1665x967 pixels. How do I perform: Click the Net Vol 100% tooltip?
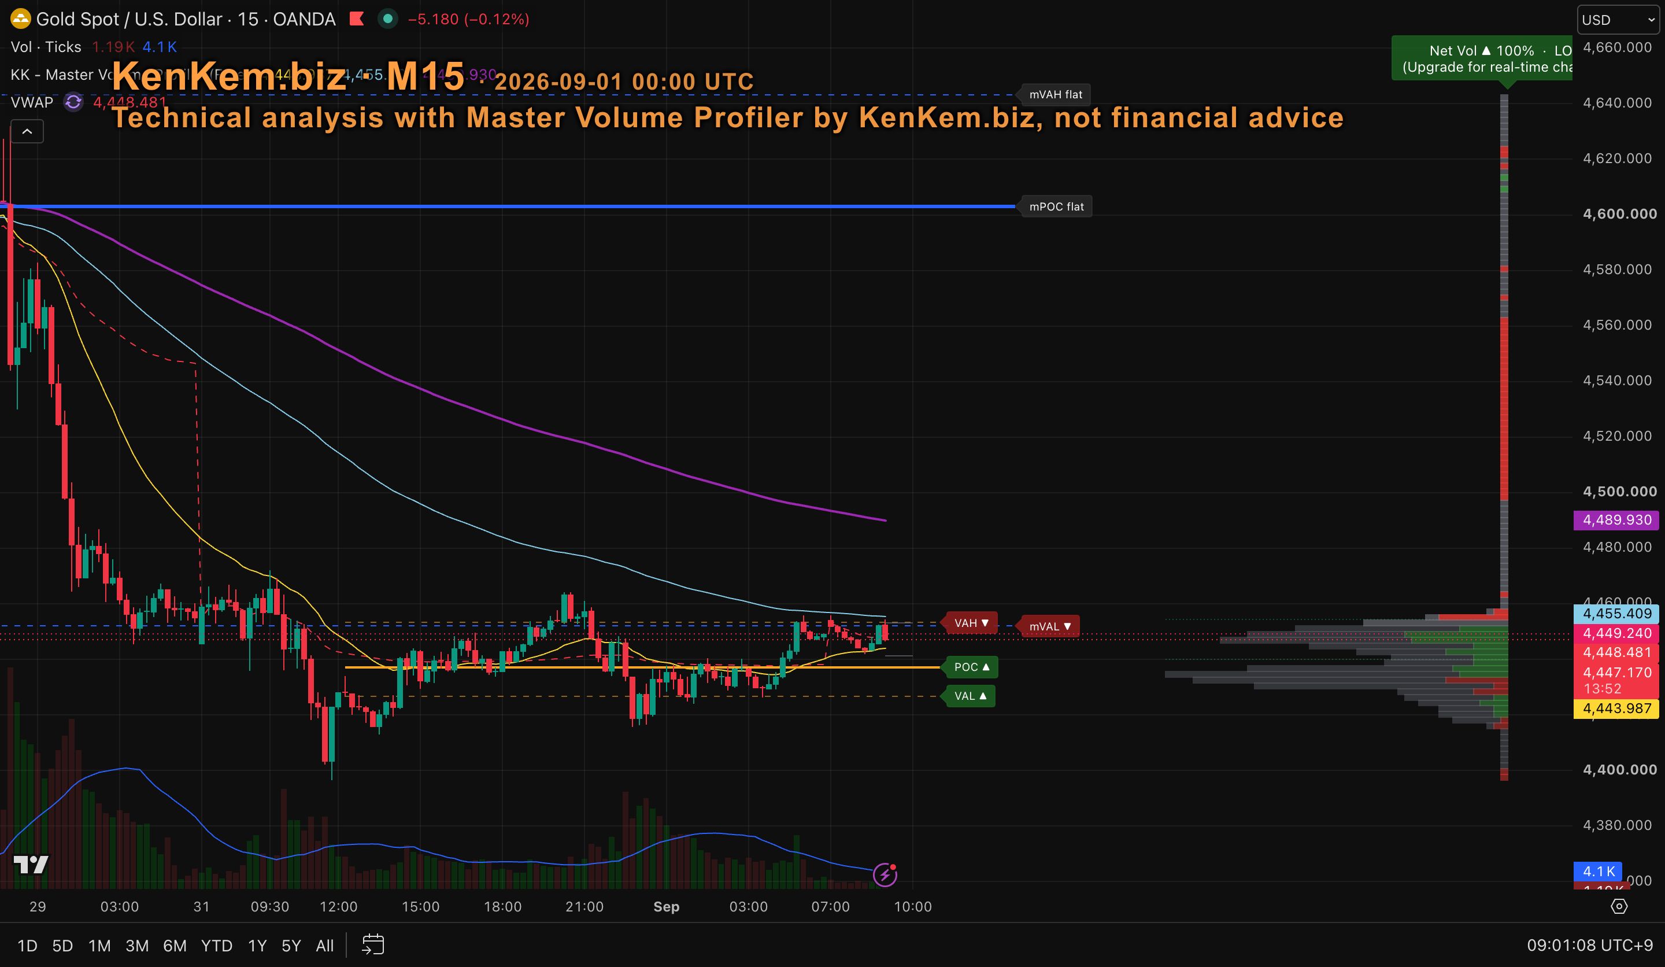pos(1482,59)
